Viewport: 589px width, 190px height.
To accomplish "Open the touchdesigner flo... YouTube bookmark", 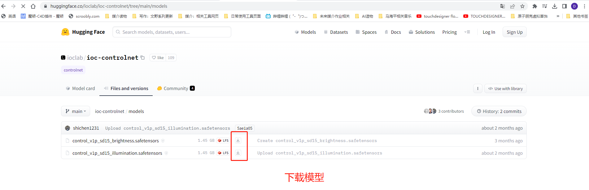I will click(x=437, y=16).
